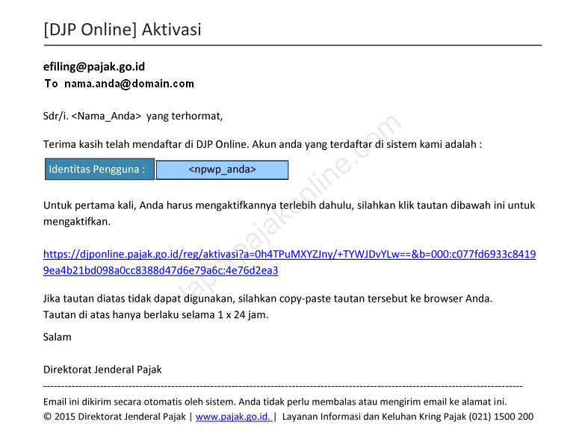The image size is (579, 448).
Task: Click recipient address nama.anda@domain.com
Action: (129, 84)
